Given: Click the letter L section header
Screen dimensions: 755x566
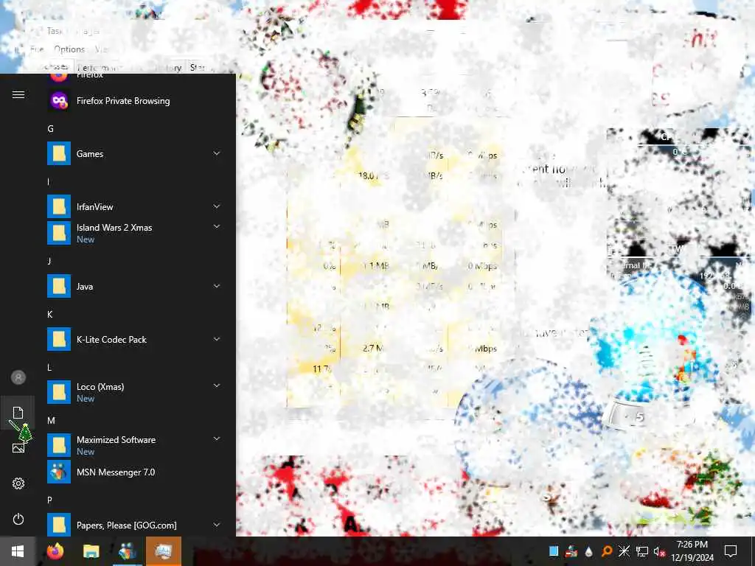Looking at the screenshot, I should (x=49, y=367).
